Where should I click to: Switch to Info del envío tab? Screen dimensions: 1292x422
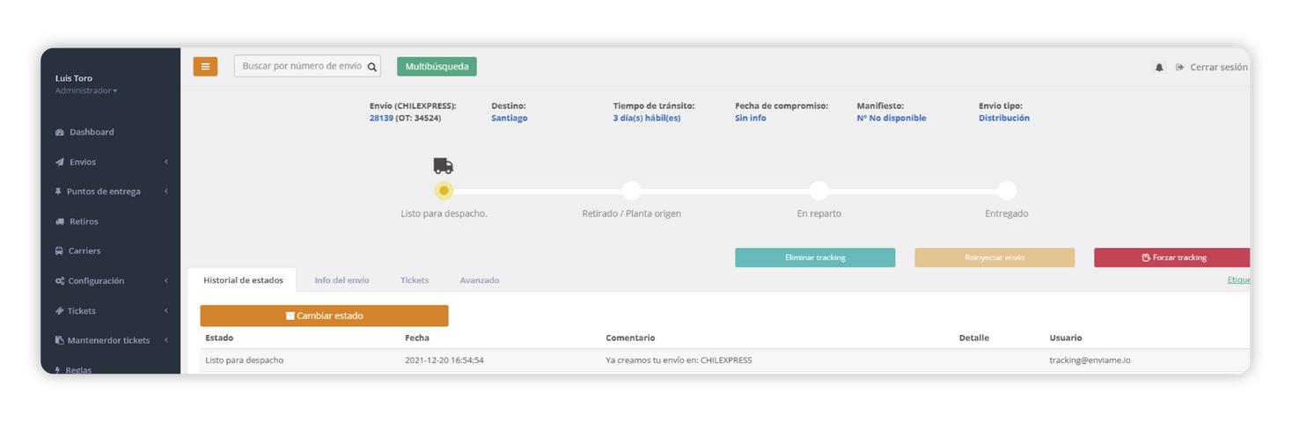341,280
